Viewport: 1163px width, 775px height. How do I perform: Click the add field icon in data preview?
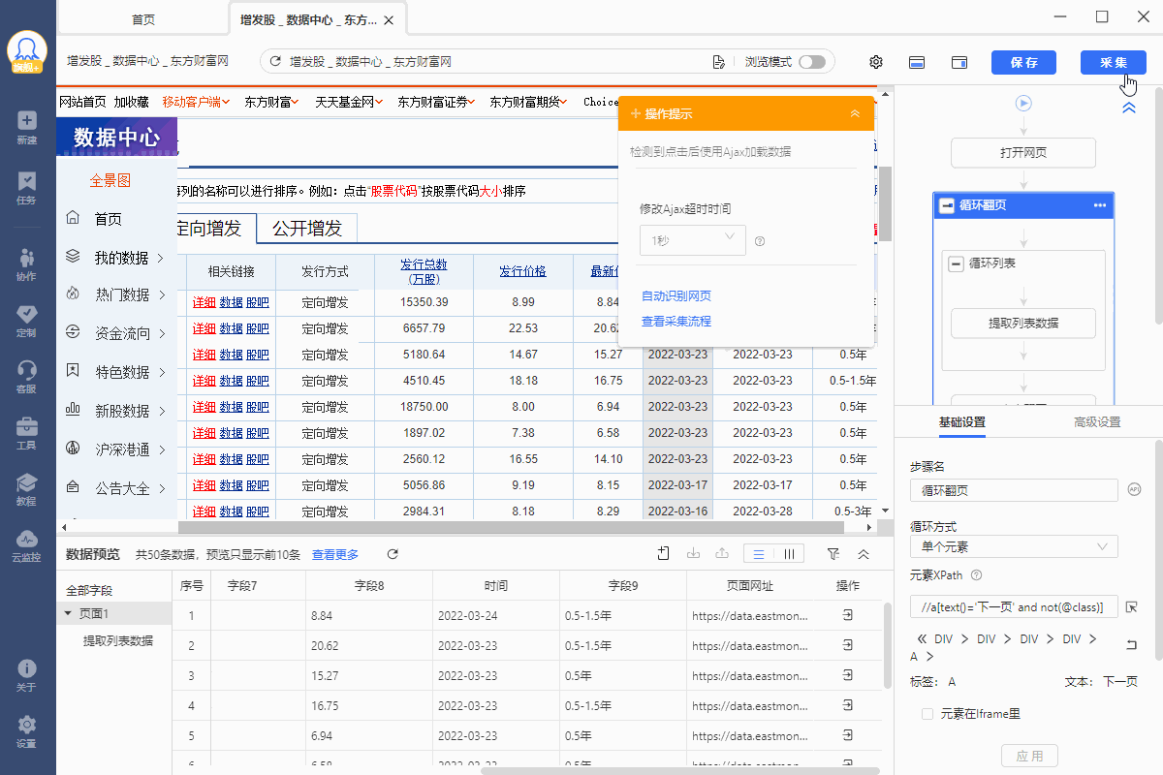pyautogui.click(x=664, y=554)
